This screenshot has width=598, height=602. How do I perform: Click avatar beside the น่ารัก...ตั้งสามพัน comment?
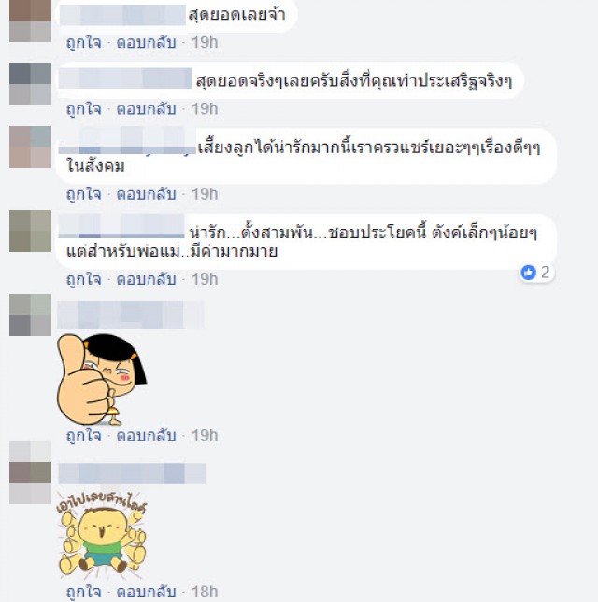coord(30,231)
